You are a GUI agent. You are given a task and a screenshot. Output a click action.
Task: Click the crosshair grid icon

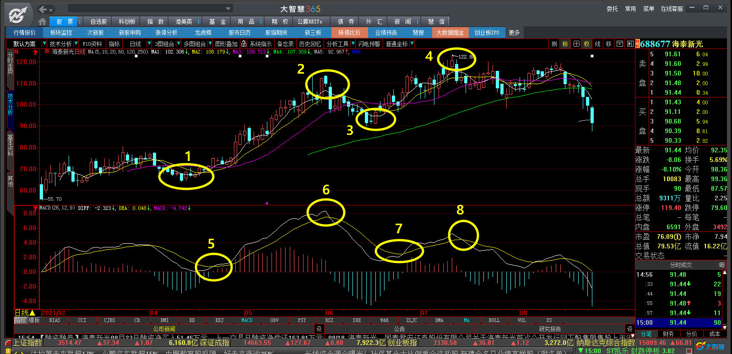coord(576,44)
